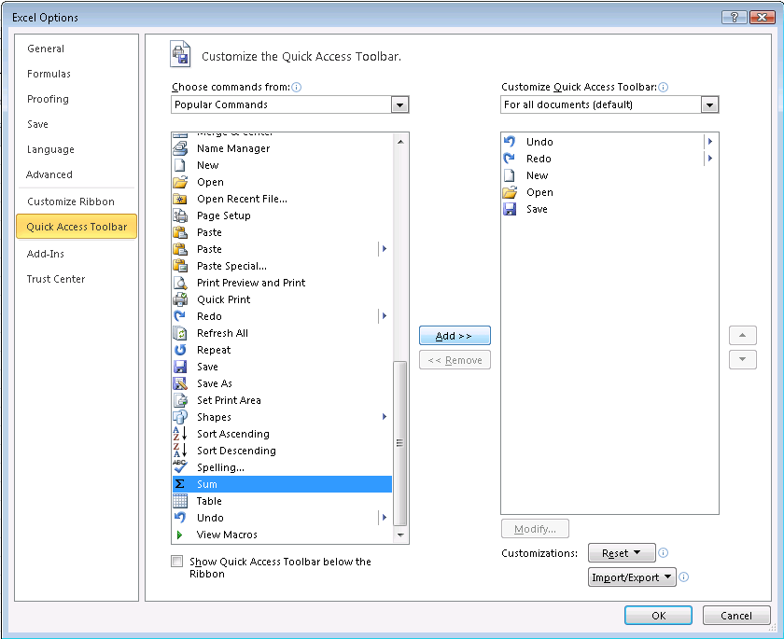Open Help using the question mark button
This screenshot has width=784, height=639.
[734, 18]
